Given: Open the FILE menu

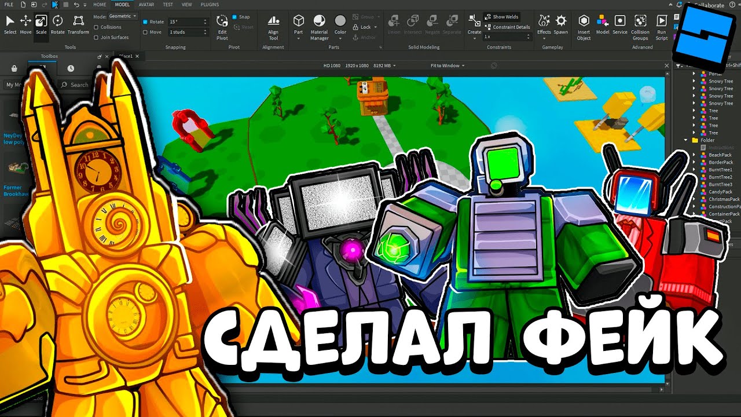Looking at the screenshot, I should pos(9,4).
